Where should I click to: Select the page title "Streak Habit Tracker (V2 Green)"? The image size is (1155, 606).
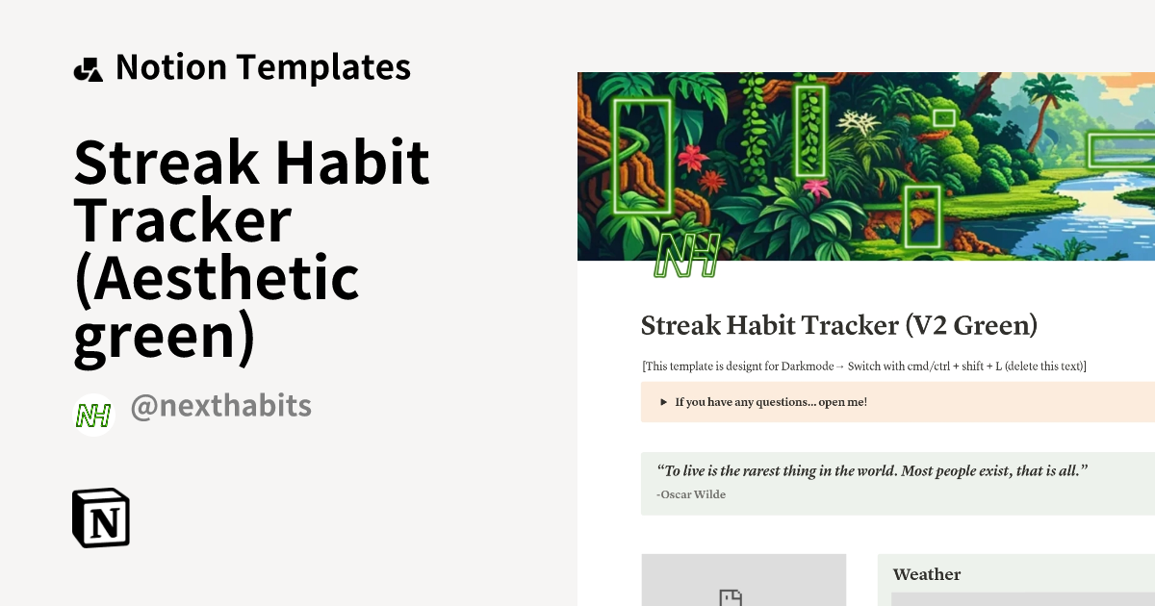(839, 325)
